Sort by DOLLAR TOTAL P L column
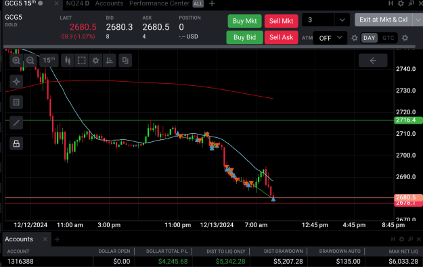 [x=166, y=251]
